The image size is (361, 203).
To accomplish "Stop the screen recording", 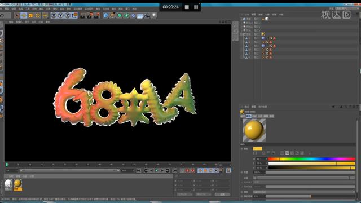I will pyautogui.click(x=187, y=7).
